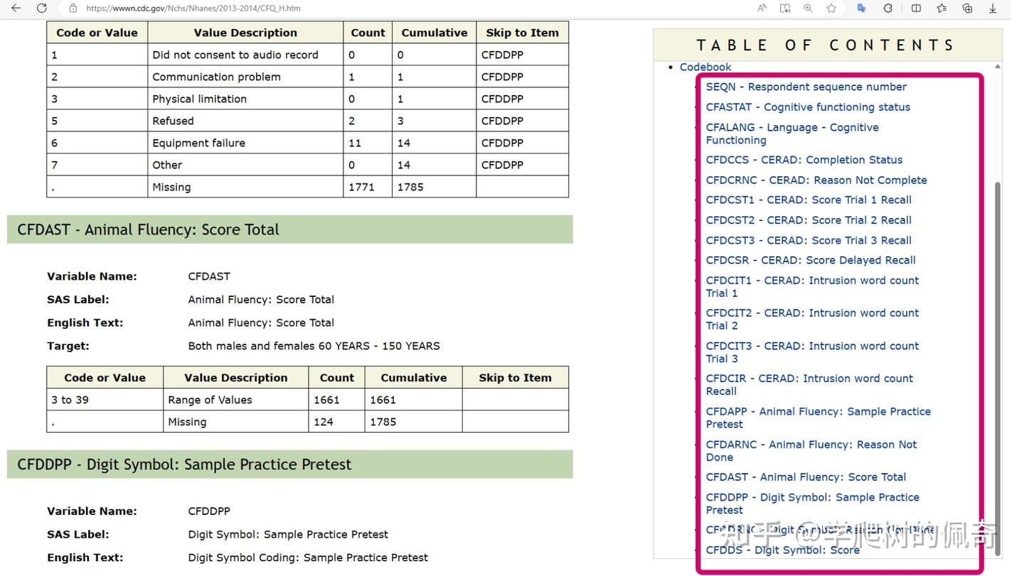Open the Codebook link in the contents

point(705,67)
